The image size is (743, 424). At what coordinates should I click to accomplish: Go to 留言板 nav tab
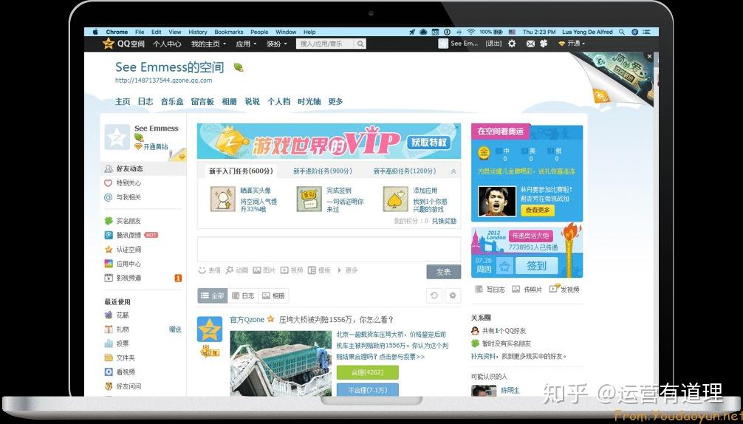coord(202,101)
